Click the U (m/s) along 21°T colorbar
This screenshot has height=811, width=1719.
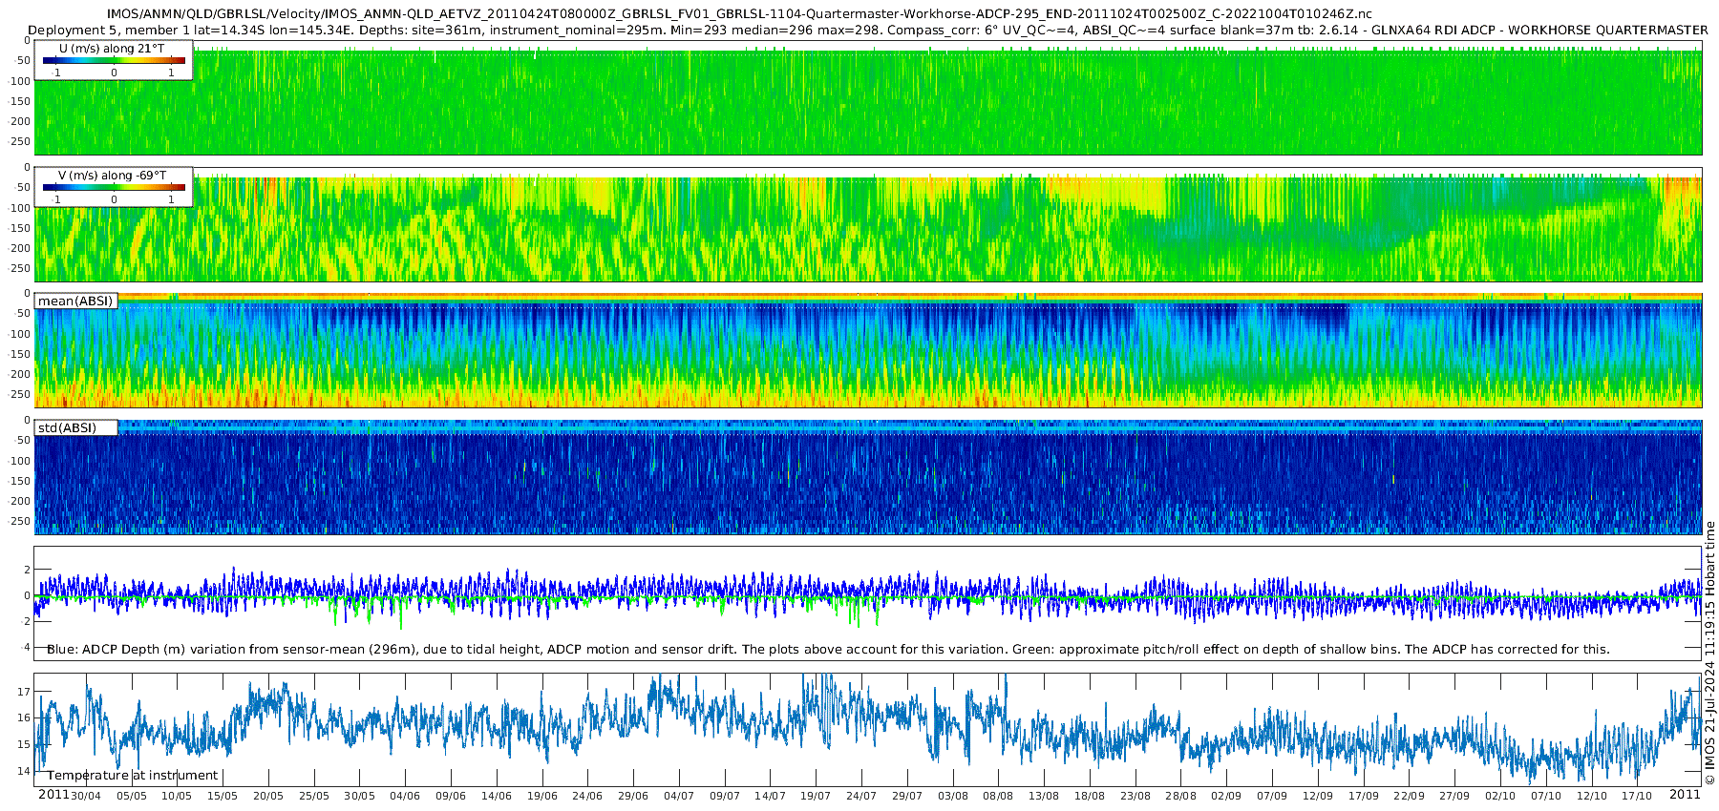click(x=114, y=60)
